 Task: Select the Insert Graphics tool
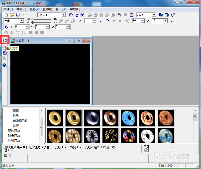point(4,53)
